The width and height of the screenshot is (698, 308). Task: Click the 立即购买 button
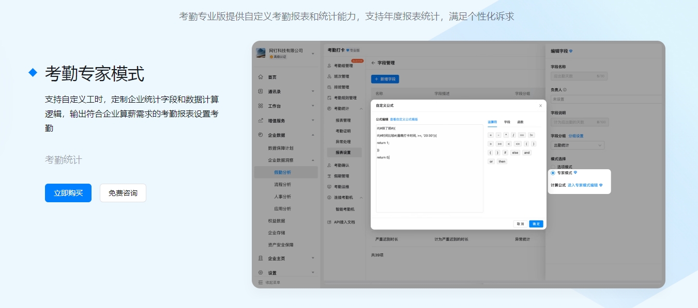[x=68, y=193]
